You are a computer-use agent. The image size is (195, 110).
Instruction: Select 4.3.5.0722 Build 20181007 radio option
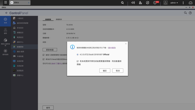tap(78, 54)
